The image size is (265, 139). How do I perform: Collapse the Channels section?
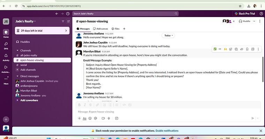click(17, 50)
